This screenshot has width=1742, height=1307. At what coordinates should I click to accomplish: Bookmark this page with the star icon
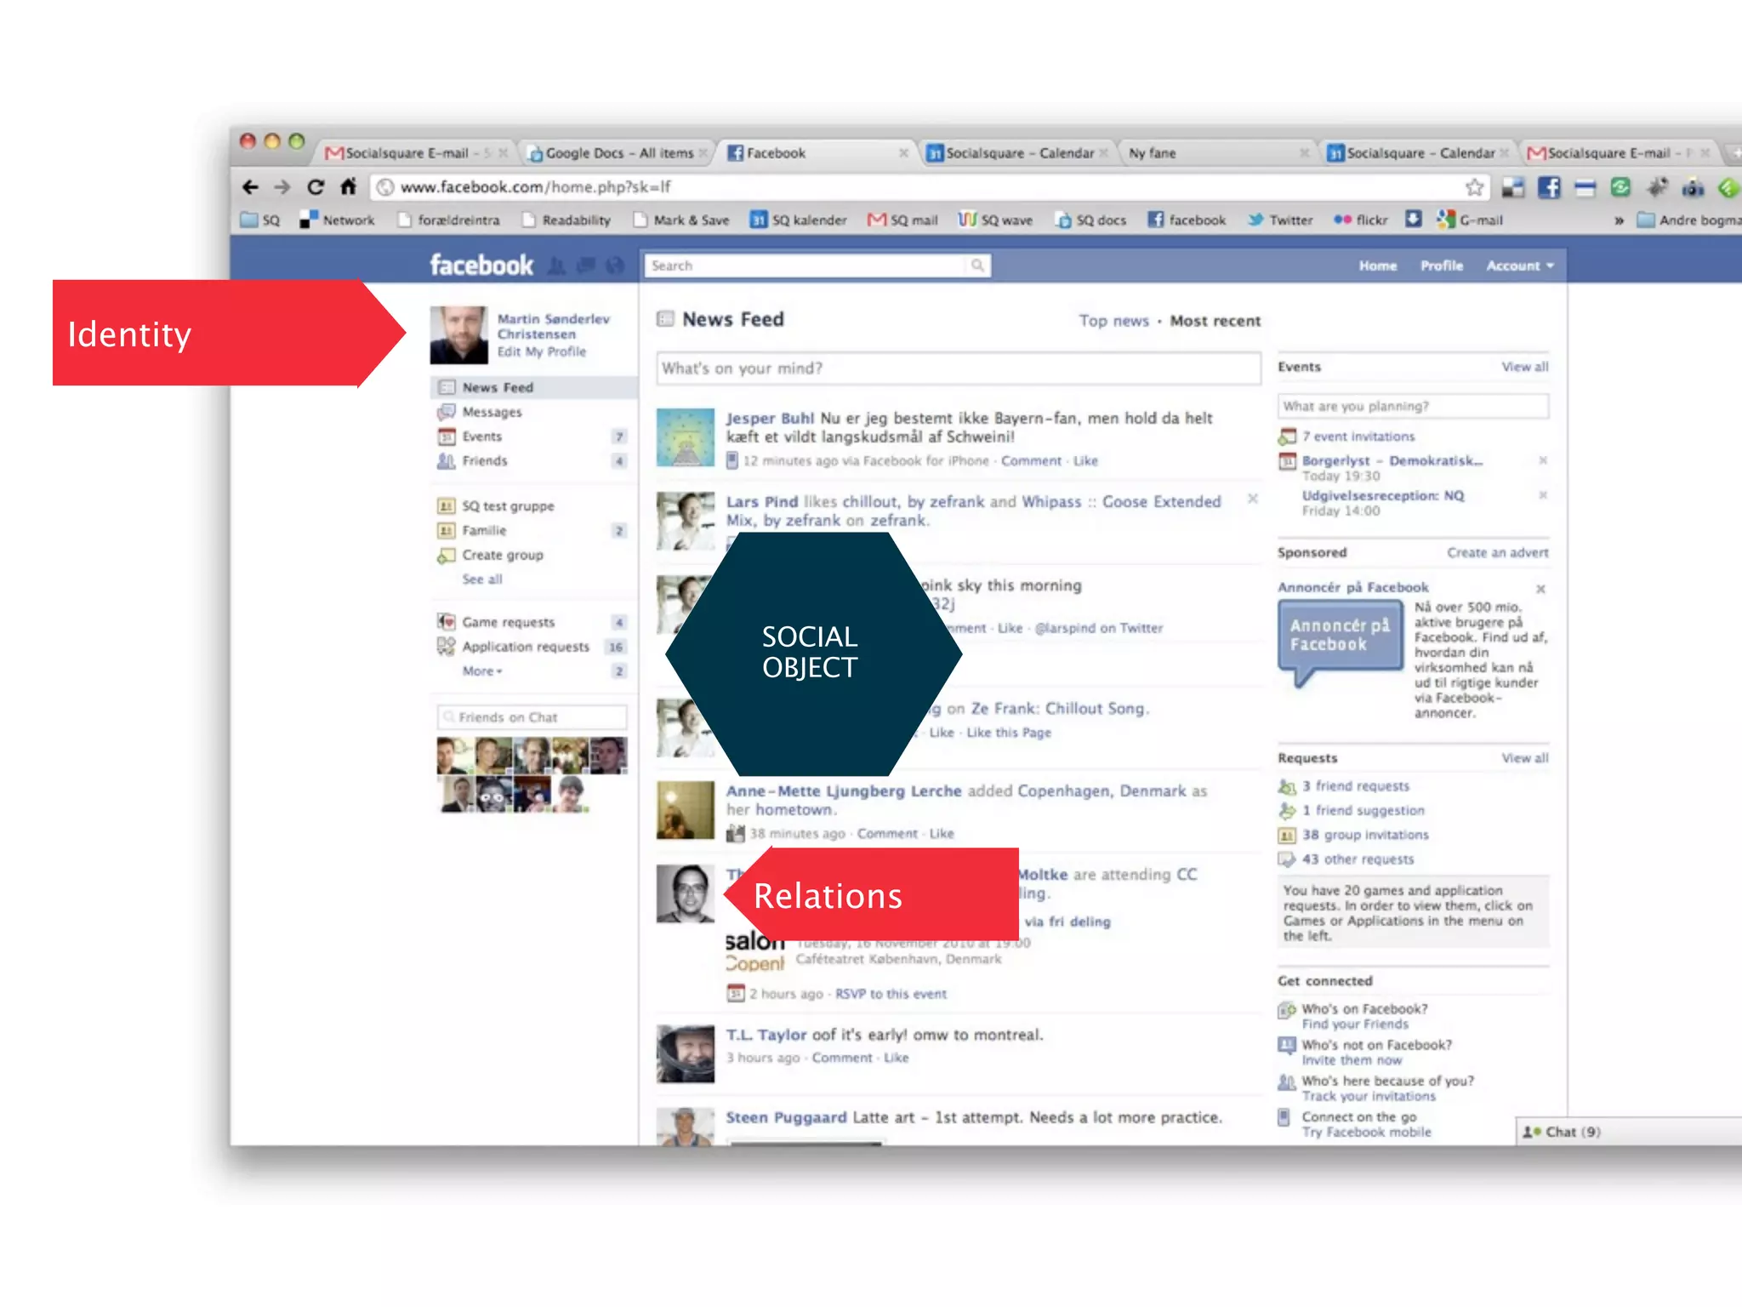click(x=1474, y=187)
